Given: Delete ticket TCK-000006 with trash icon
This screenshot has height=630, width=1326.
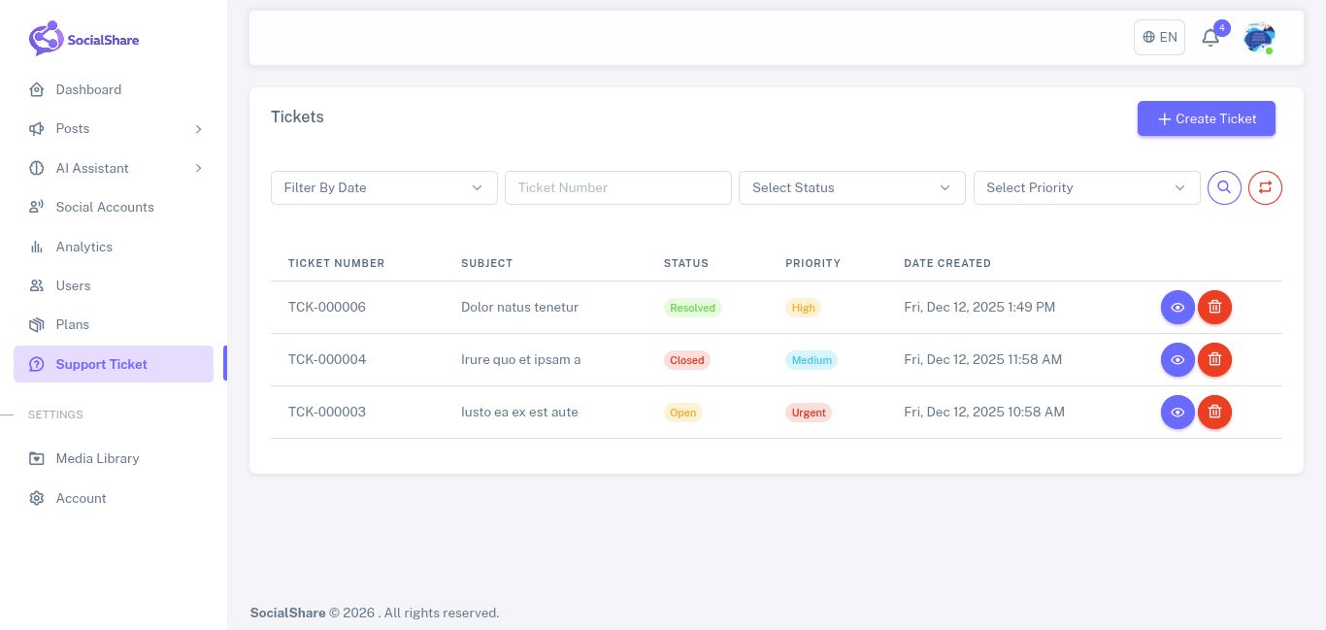Looking at the screenshot, I should tap(1214, 308).
